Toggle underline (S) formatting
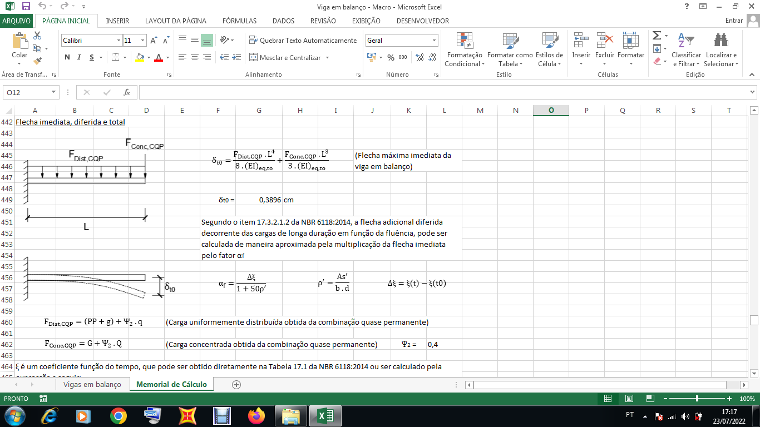The height and width of the screenshot is (427, 760). [x=92, y=57]
